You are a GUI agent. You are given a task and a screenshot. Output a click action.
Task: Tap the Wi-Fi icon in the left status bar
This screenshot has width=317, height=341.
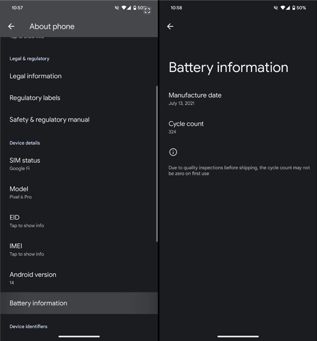click(x=124, y=8)
